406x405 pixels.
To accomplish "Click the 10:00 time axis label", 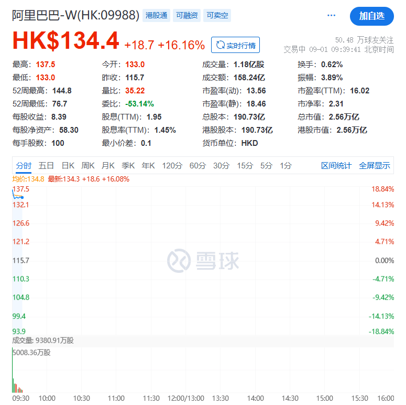I will [47, 398].
